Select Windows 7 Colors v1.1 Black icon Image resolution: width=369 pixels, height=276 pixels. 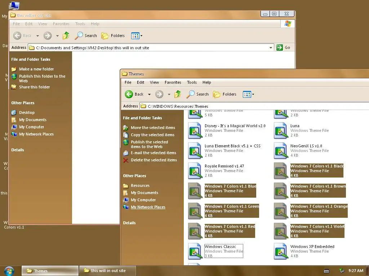pos(281,171)
